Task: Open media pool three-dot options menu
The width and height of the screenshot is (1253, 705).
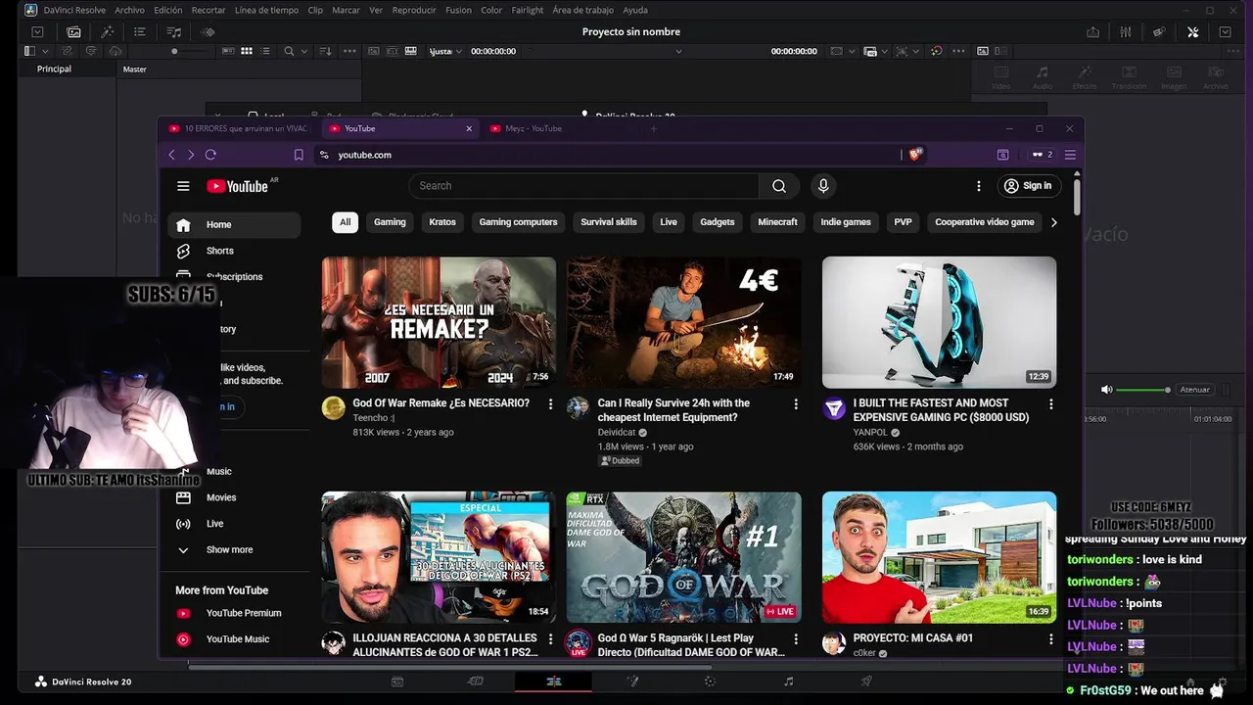Action: click(349, 51)
